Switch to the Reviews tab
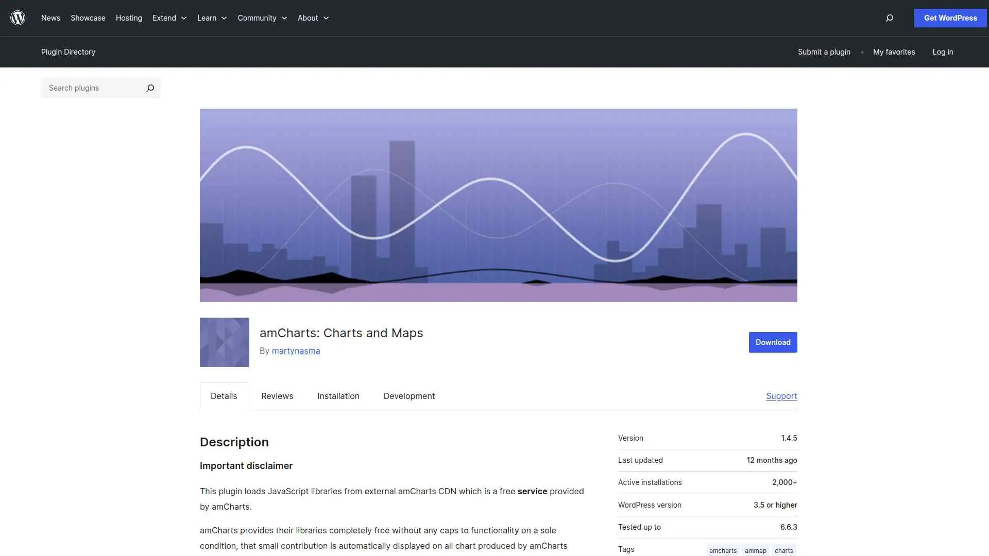The height and width of the screenshot is (556, 989). (277, 396)
